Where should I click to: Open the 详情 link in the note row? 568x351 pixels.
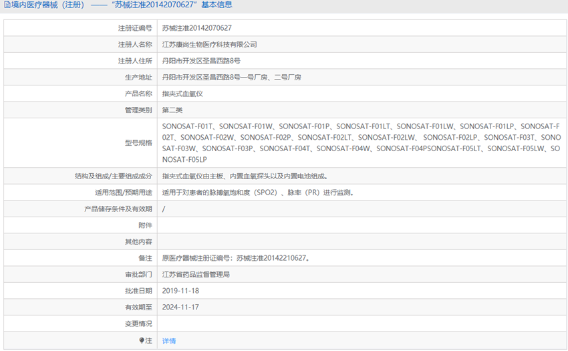(169, 341)
